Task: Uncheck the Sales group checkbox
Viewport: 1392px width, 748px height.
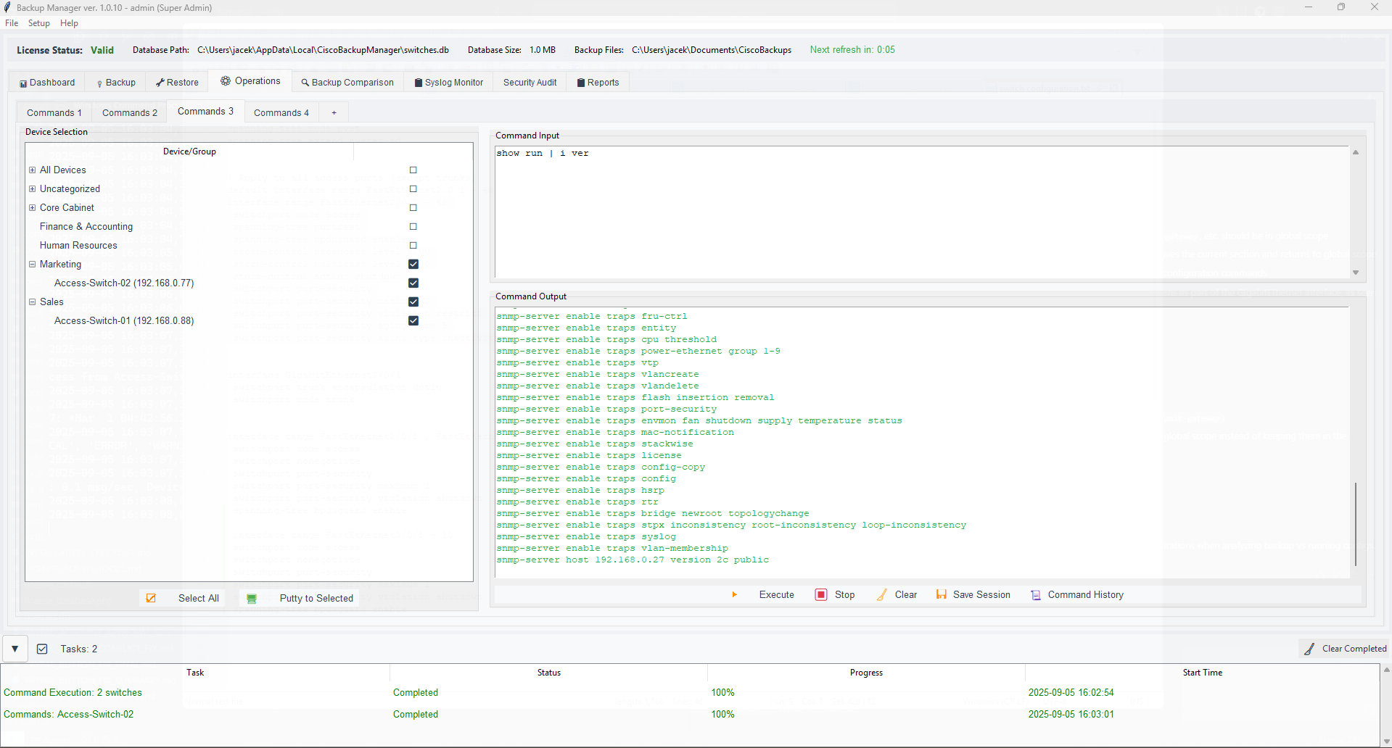Action: (413, 302)
